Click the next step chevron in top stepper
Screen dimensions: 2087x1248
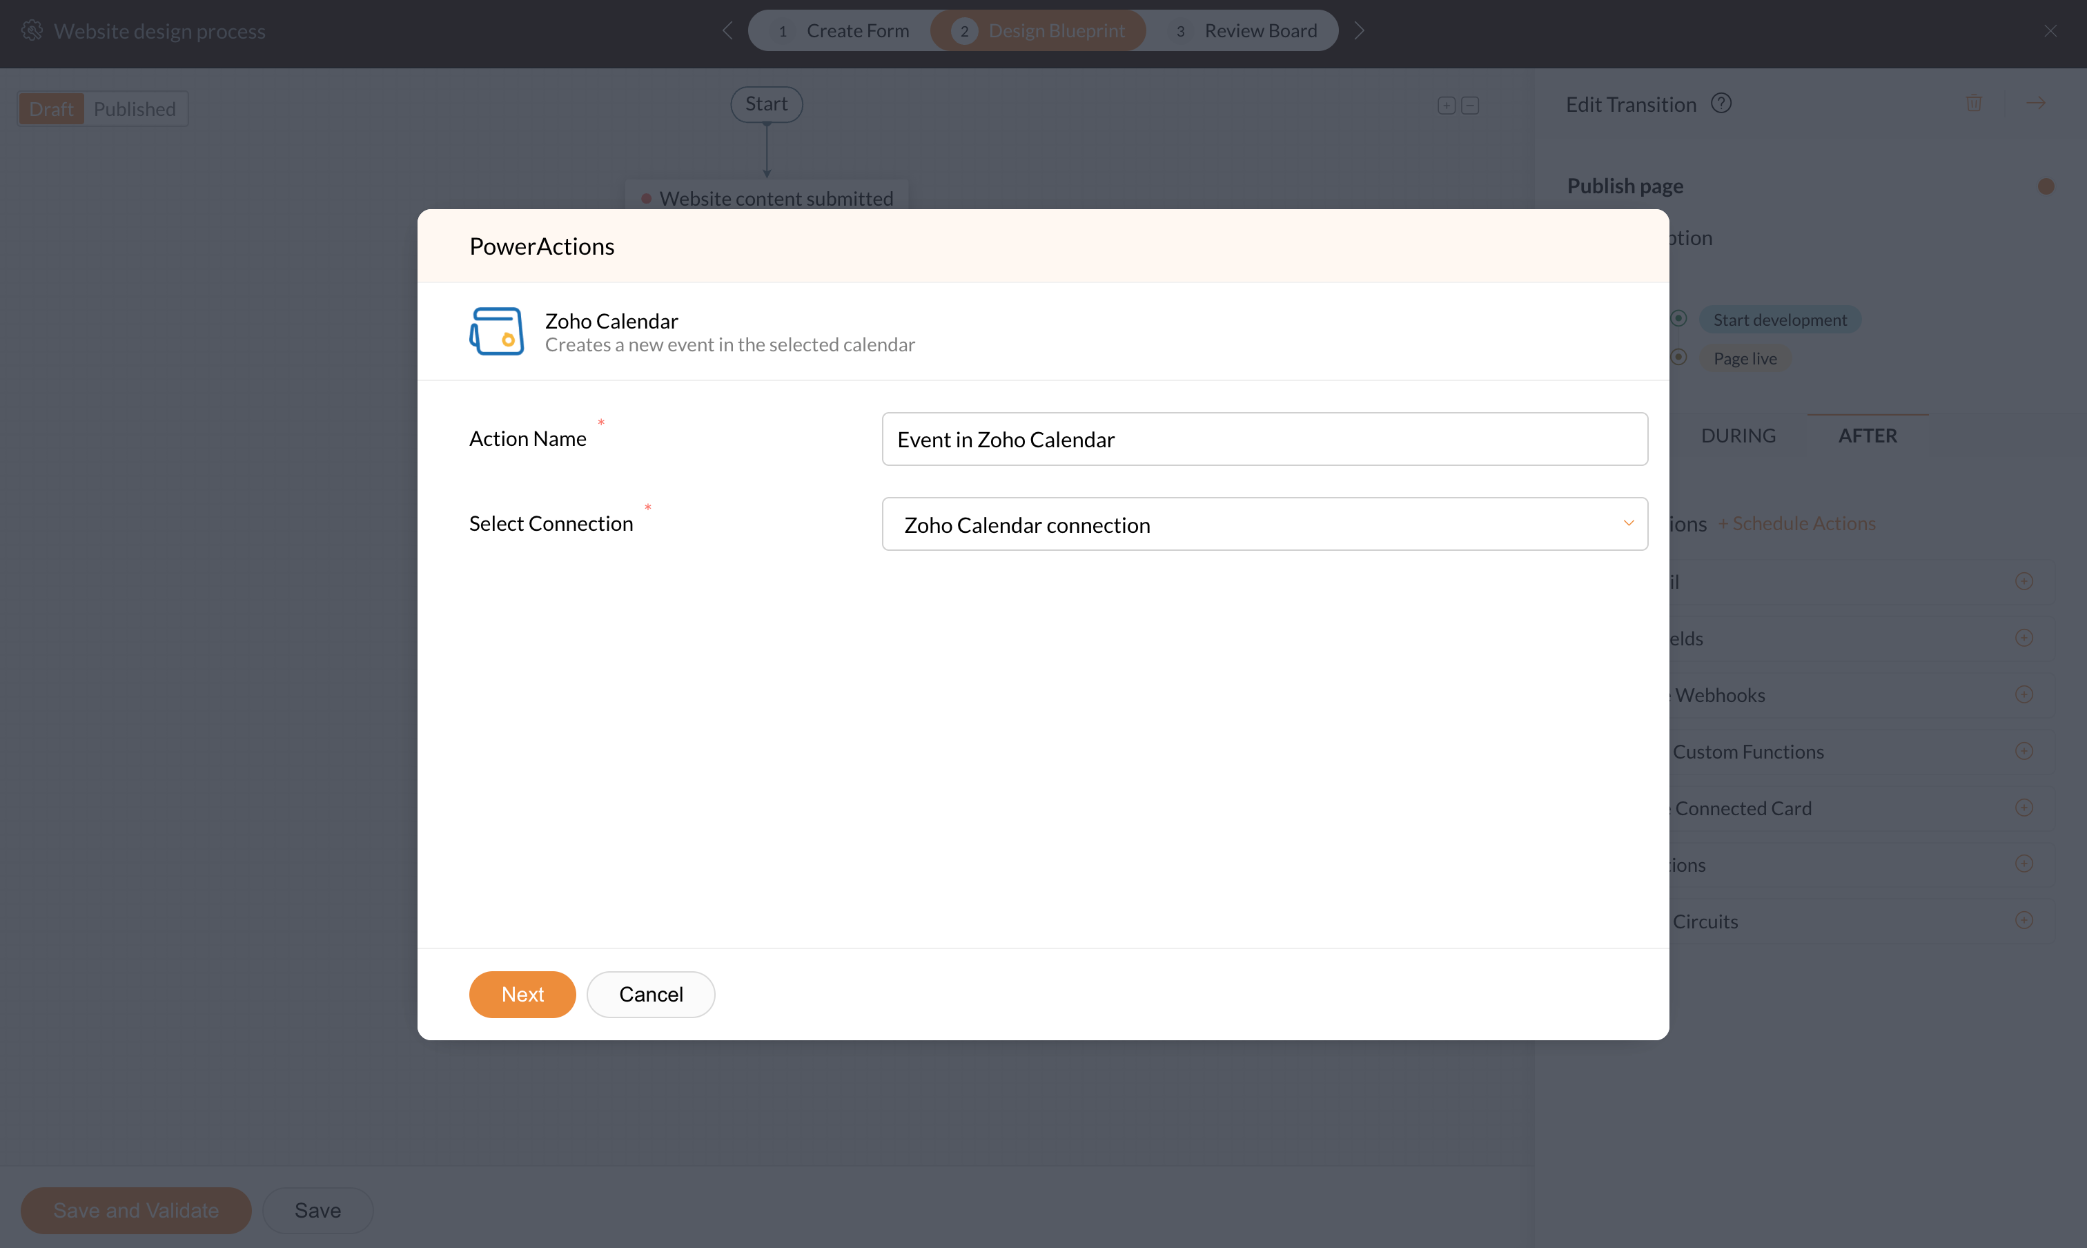tap(1359, 31)
